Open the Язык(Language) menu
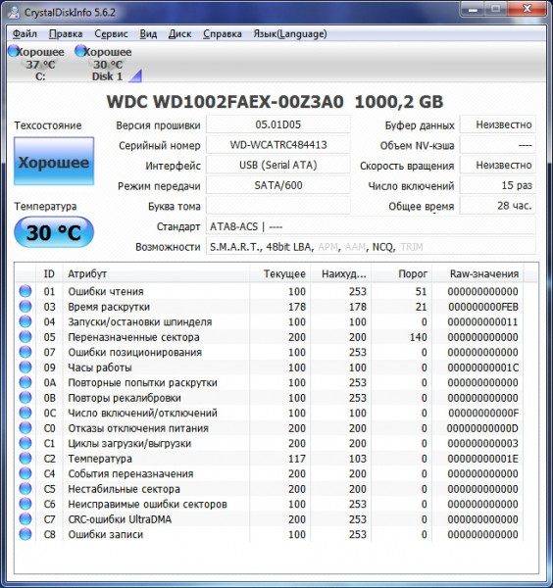Image resolution: width=553 pixels, height=588 pixels. (x=290, y=34)
